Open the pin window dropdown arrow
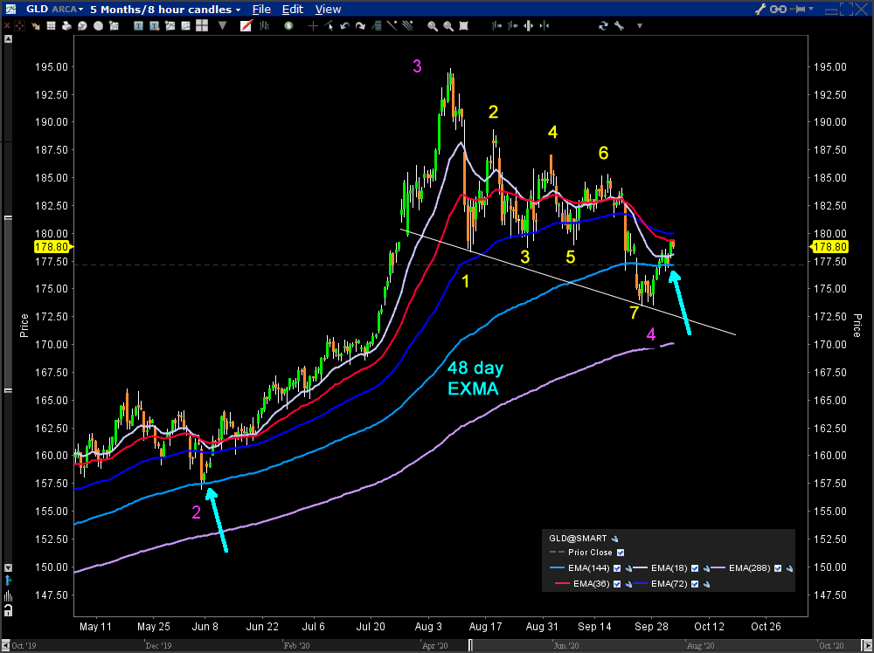 coord(811,9)
